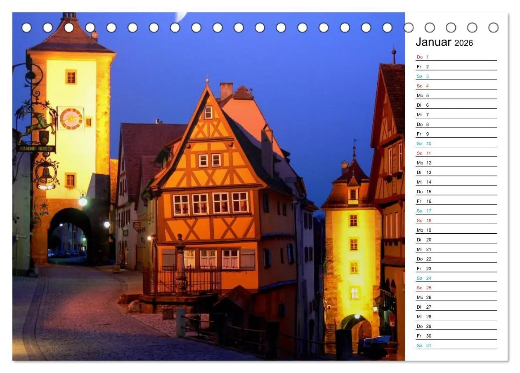This screenshot has height=373, width=520.
Task: Select the 'Di 6' calendar row
Action: click(456, 105)
